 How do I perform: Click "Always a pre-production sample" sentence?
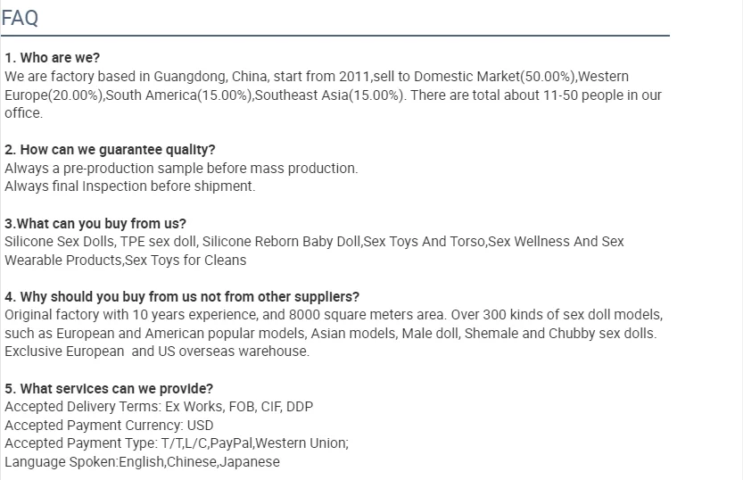(x=181, y=168)
